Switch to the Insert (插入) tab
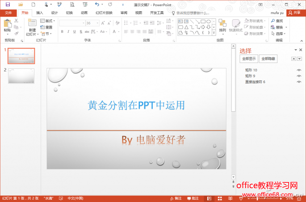306x202 pixels. tap(40, 13)
